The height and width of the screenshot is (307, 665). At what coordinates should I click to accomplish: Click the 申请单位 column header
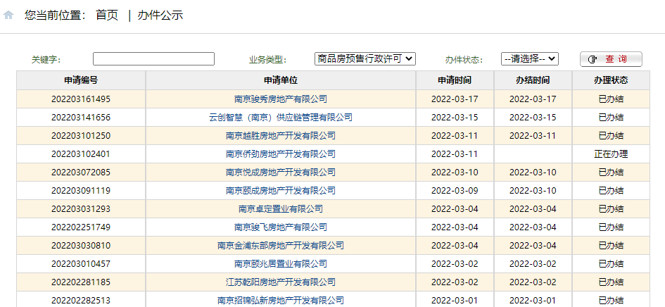[x=281, y=80]
